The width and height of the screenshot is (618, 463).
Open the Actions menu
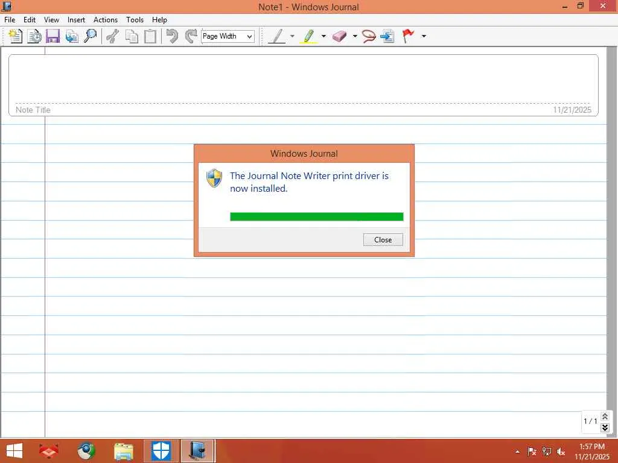click(105, 20)
